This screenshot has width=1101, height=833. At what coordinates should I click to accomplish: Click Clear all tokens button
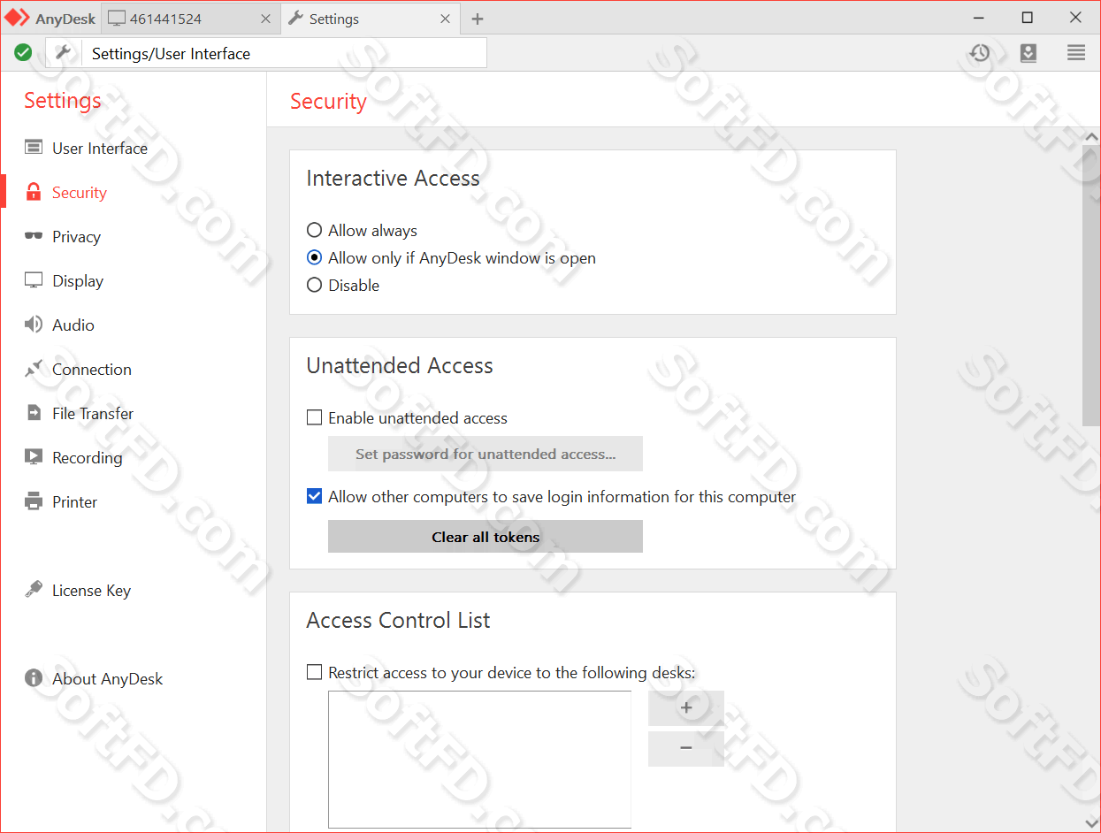tap(486, 536)
